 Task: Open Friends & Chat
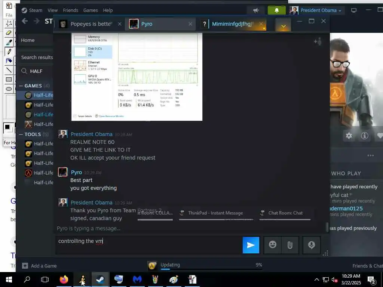368,266
